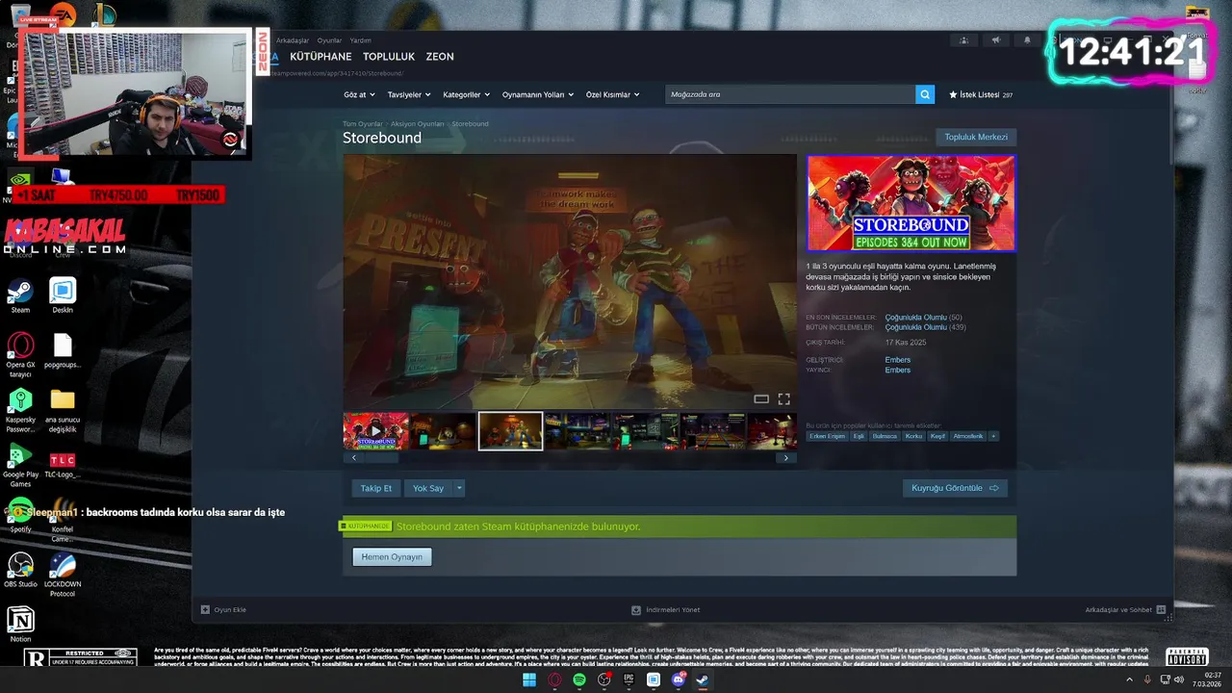Switch screenshot viewer to theater mode
Screen dimensions: 1232x693
click(x=761, y=398)
